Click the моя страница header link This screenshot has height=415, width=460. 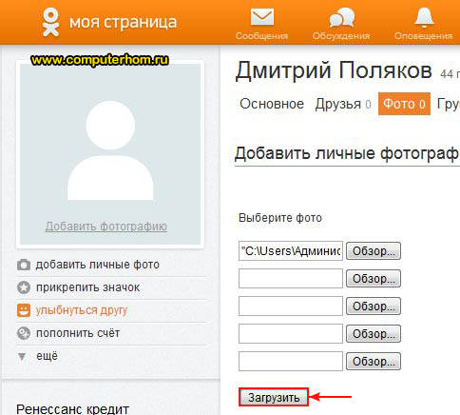123,22
